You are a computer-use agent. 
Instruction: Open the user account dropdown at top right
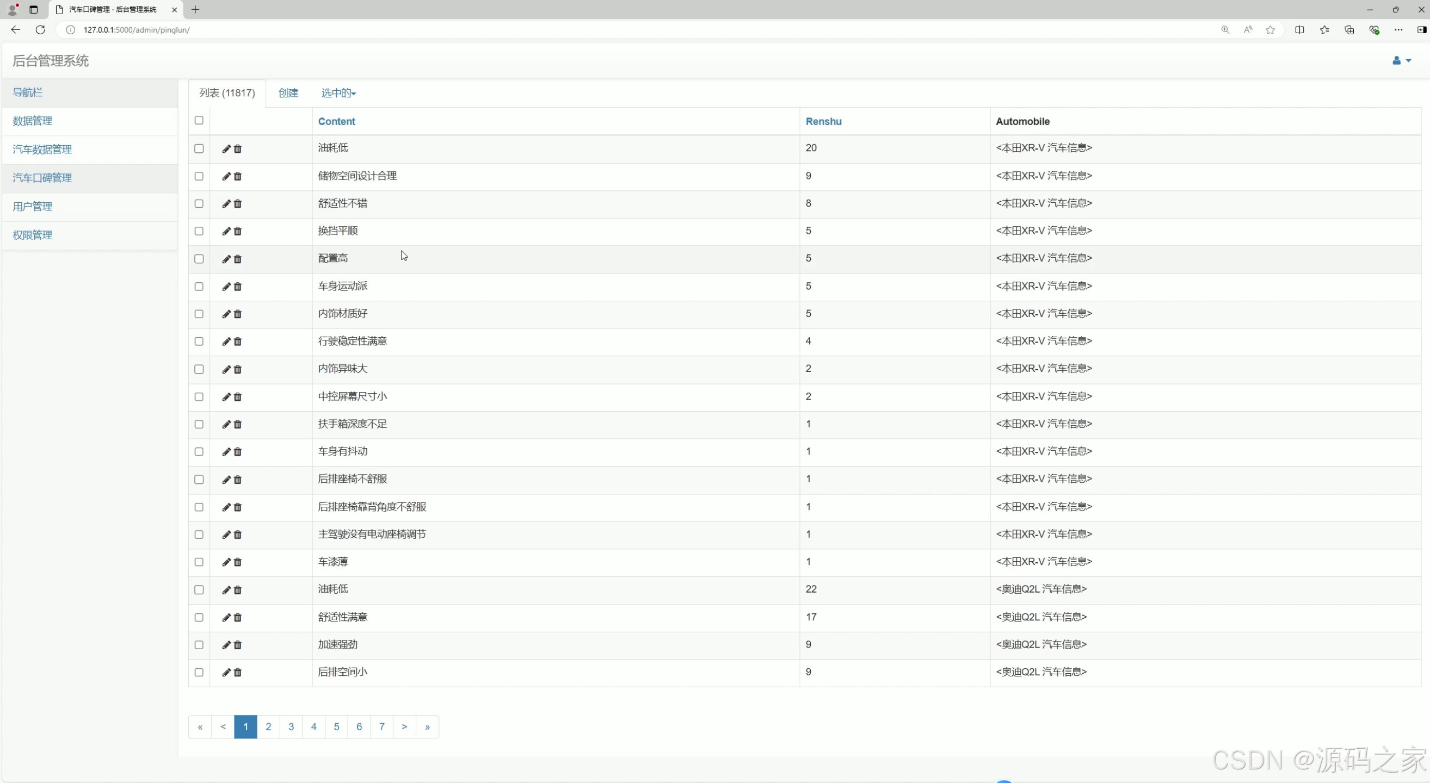[x=1401, y=60]
